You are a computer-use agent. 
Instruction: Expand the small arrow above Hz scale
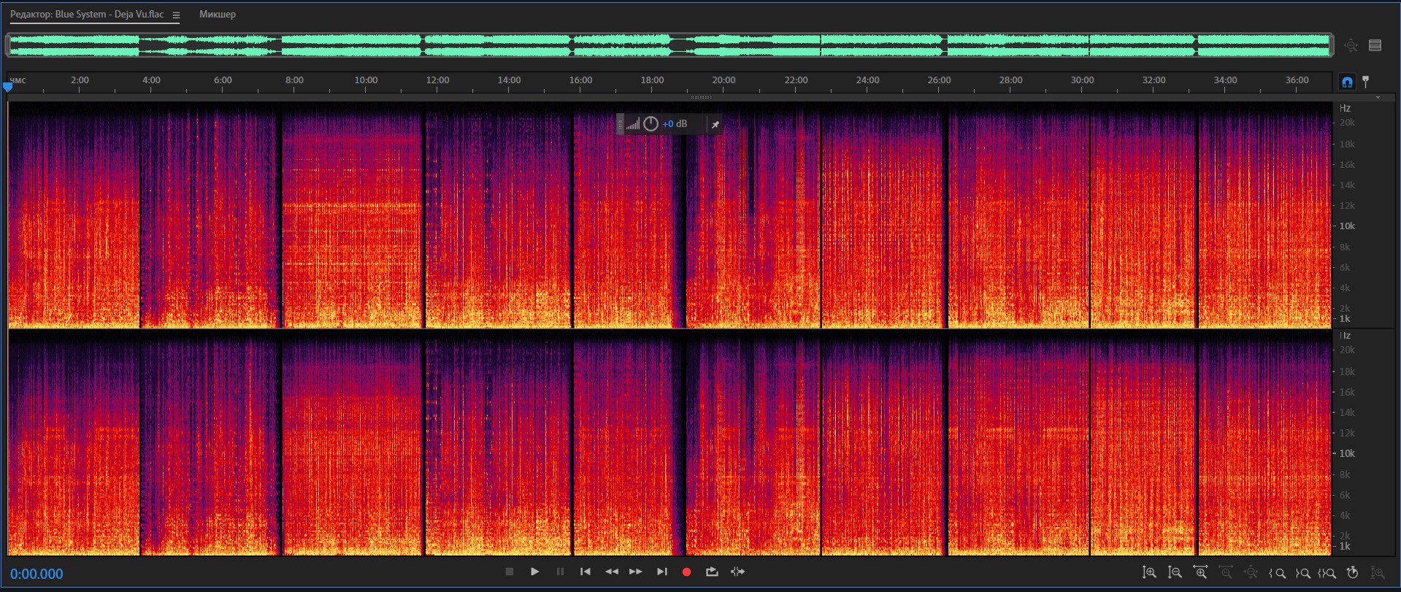tap(1378, 97)
